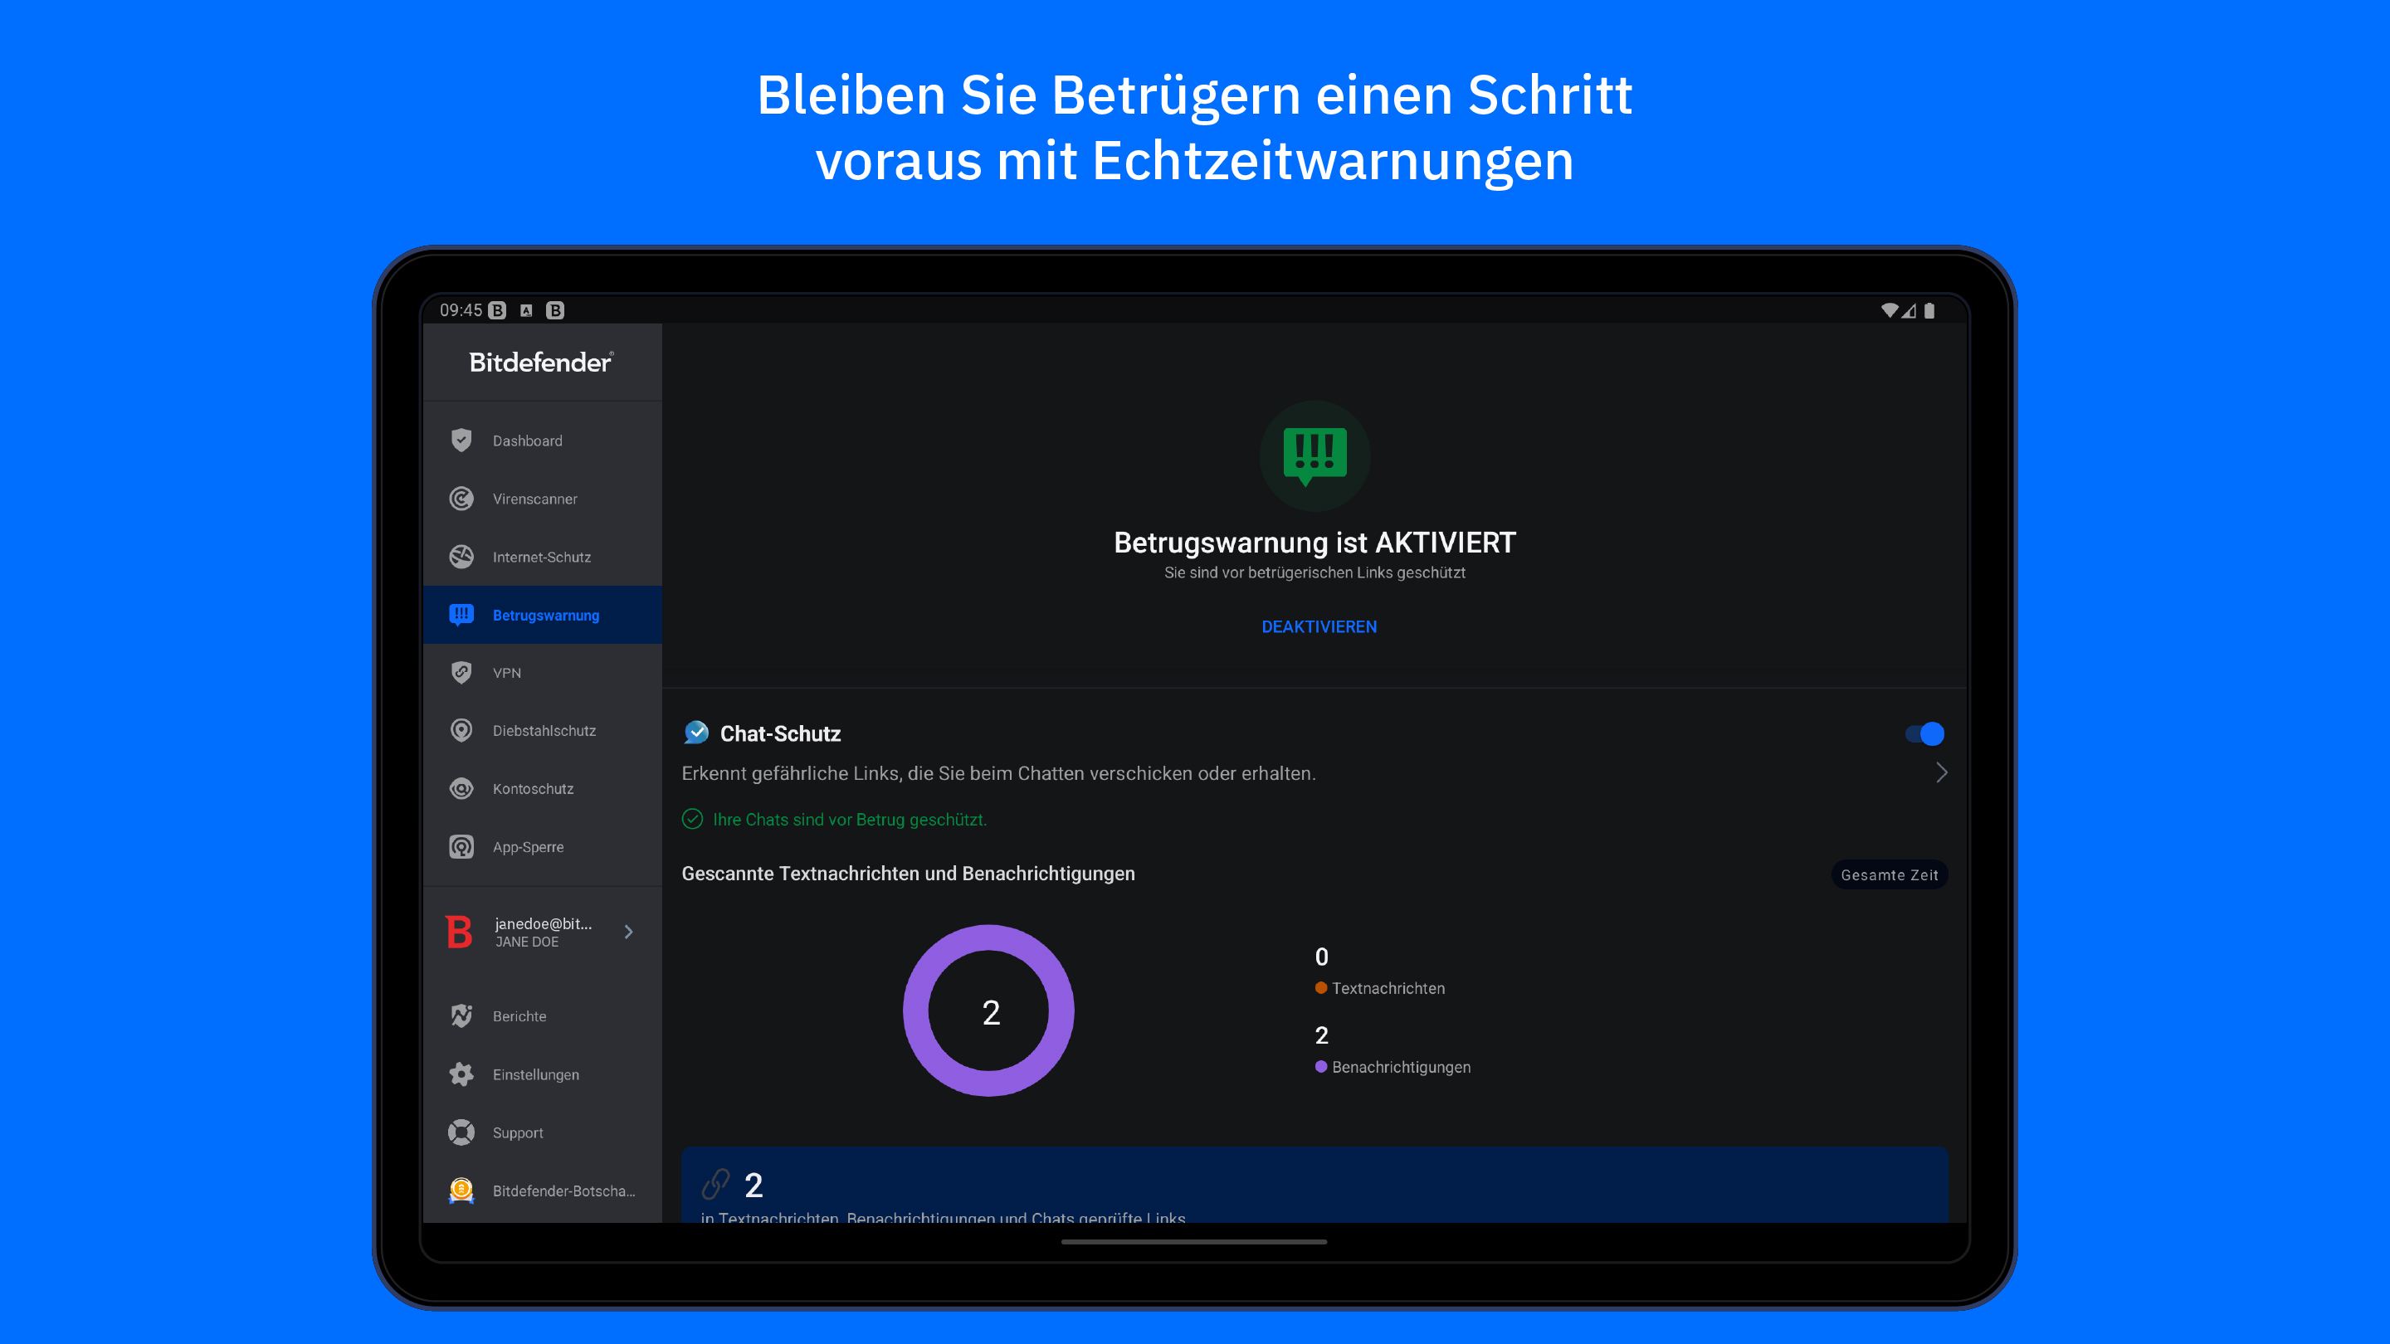
Task: Open Support page
Action: 543,1132
